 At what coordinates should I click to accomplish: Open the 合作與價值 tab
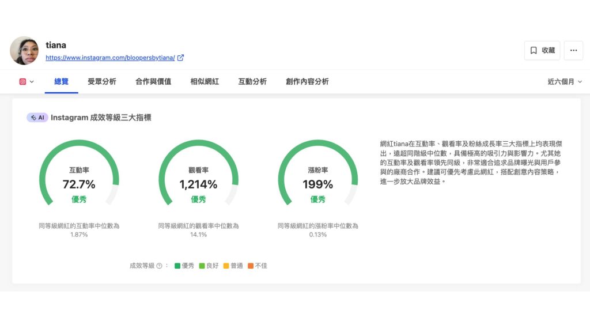153,82
